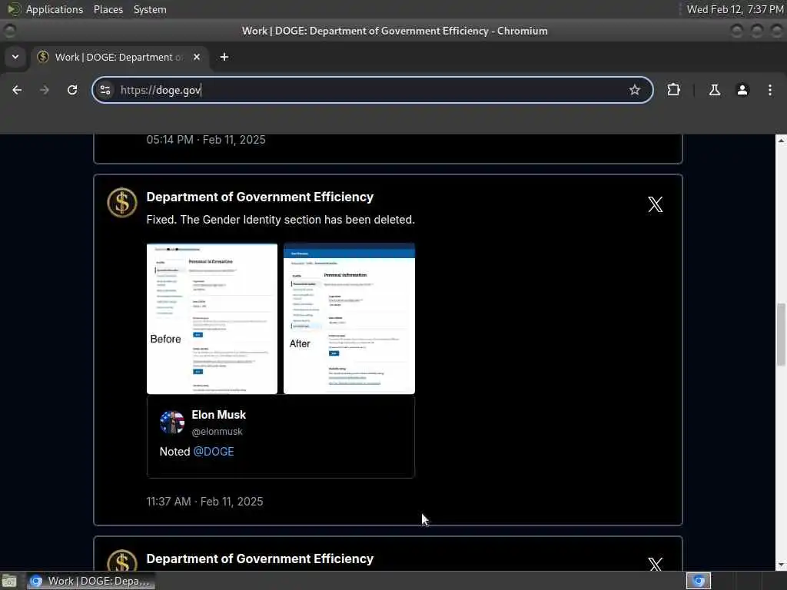Screen dimensions: 787x590
Task: Bookmark this page with the star icon
Action: click(634, 90)
